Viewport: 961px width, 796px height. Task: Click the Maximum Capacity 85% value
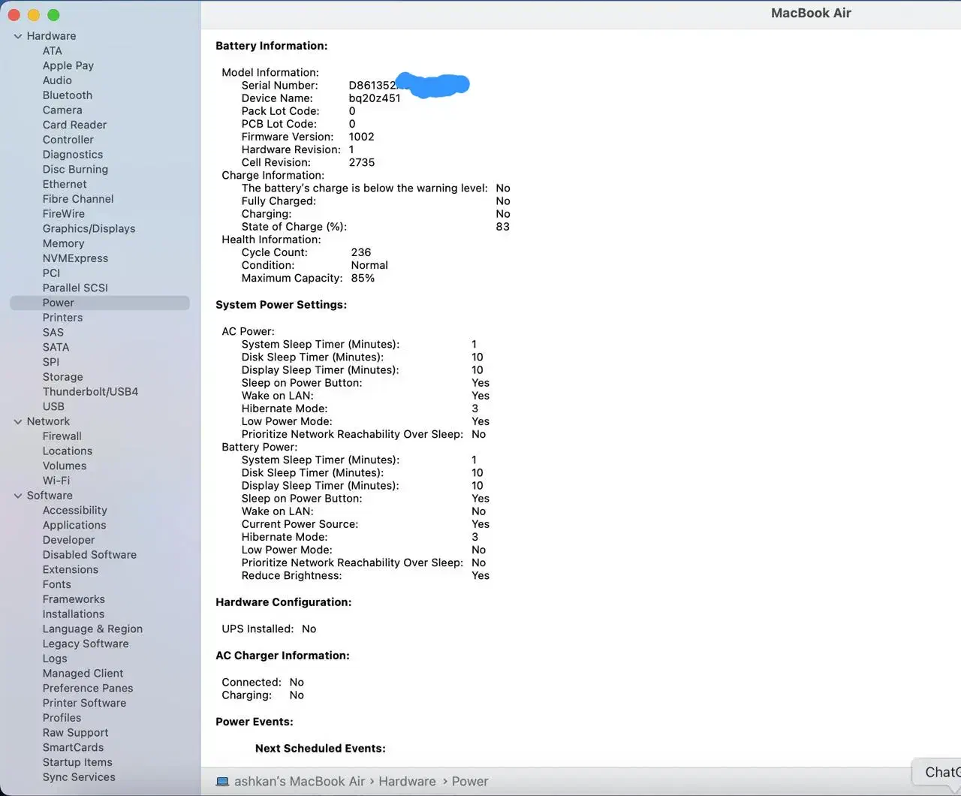[x=363, y=279]
